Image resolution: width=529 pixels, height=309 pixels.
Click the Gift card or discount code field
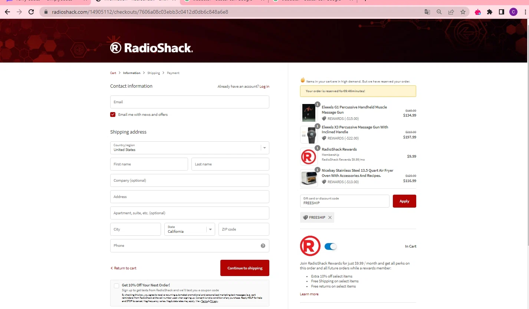coord(345,201)
